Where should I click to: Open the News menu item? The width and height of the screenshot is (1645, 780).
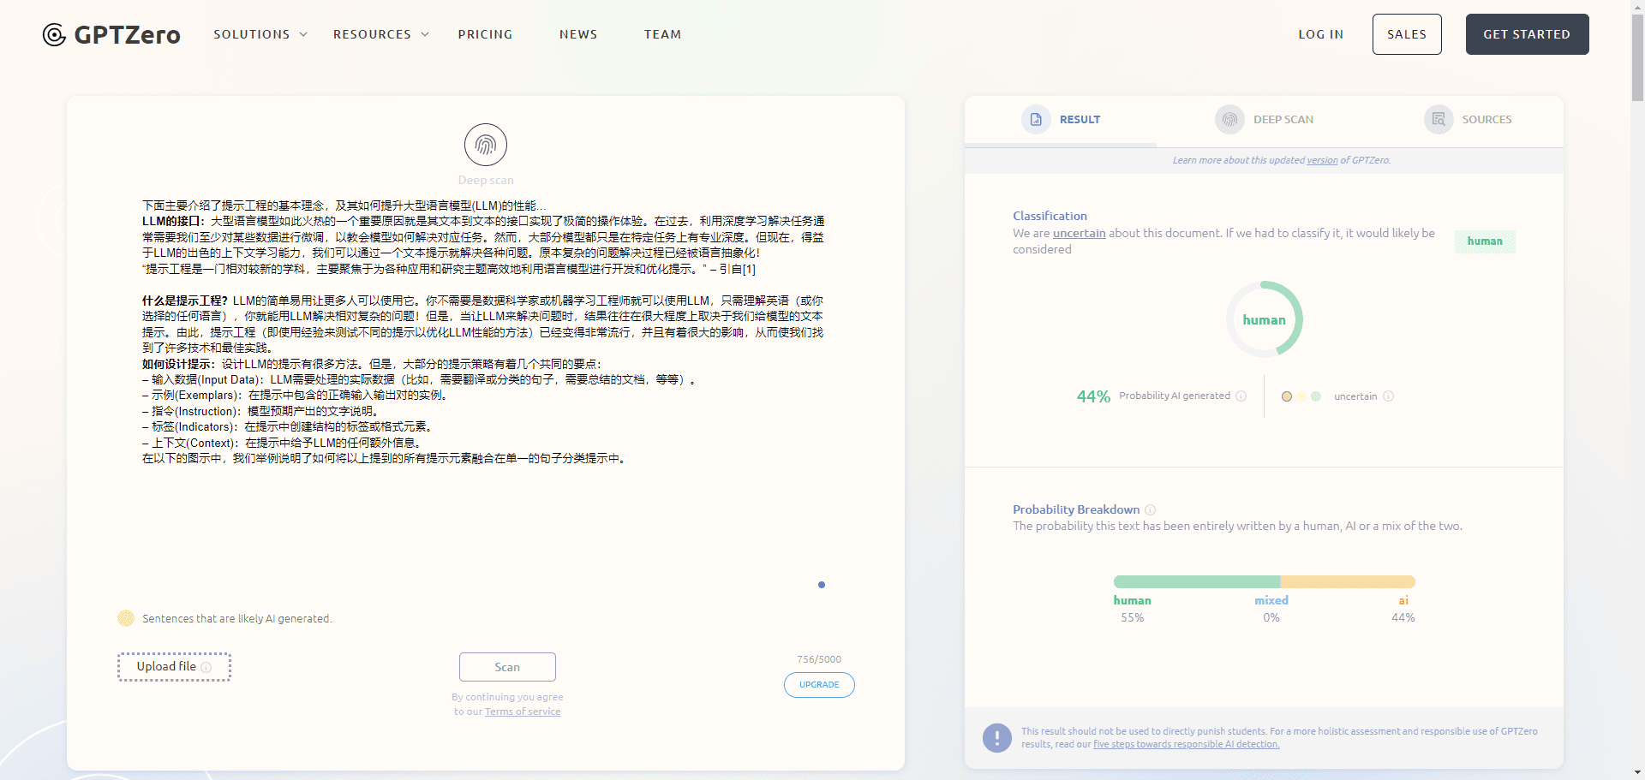pos(578,34)
